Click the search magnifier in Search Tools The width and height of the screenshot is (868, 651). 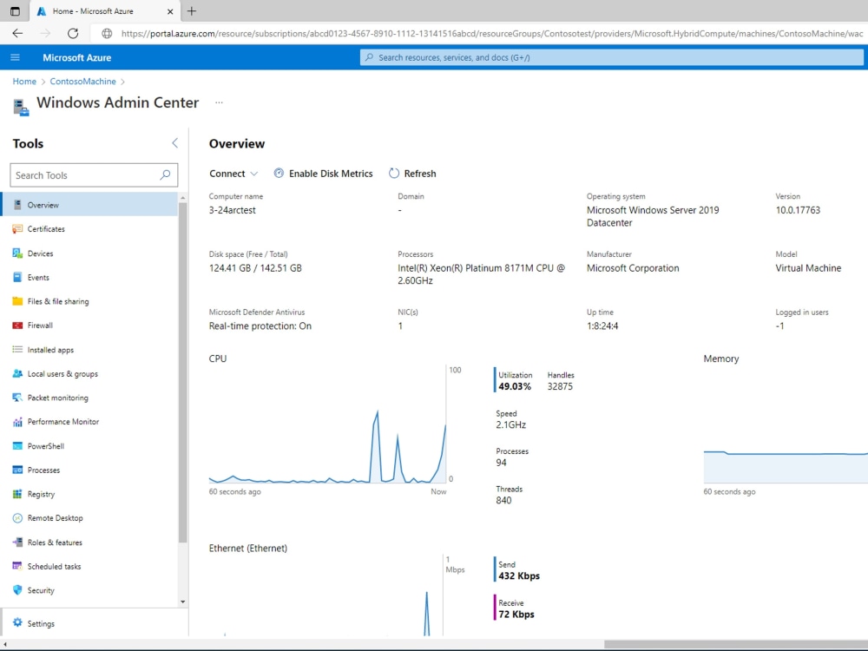165,175
